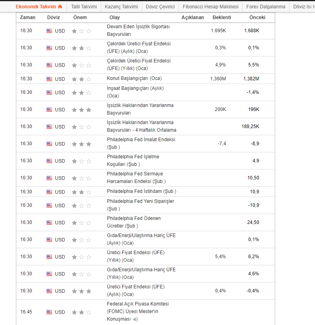Viewport: 315px width, 325px height.
Task: Open Konut Başlangıçları (Oca) event
Action: point(134,78)
